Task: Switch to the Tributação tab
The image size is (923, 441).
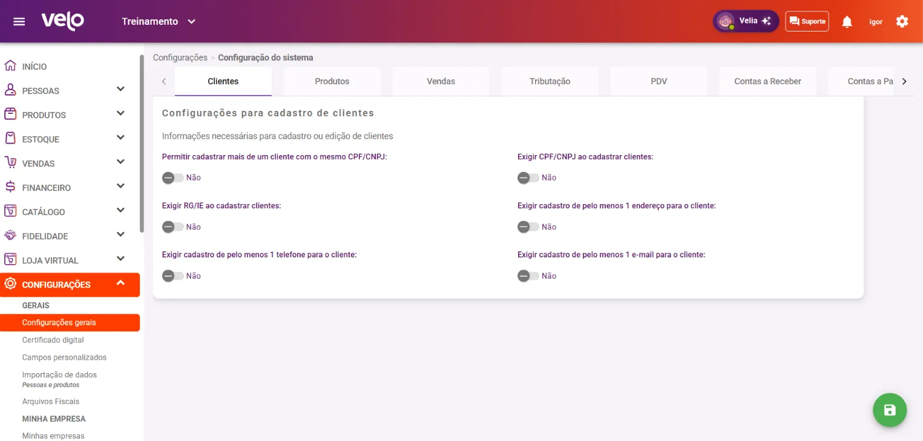Action: point(550,81)
